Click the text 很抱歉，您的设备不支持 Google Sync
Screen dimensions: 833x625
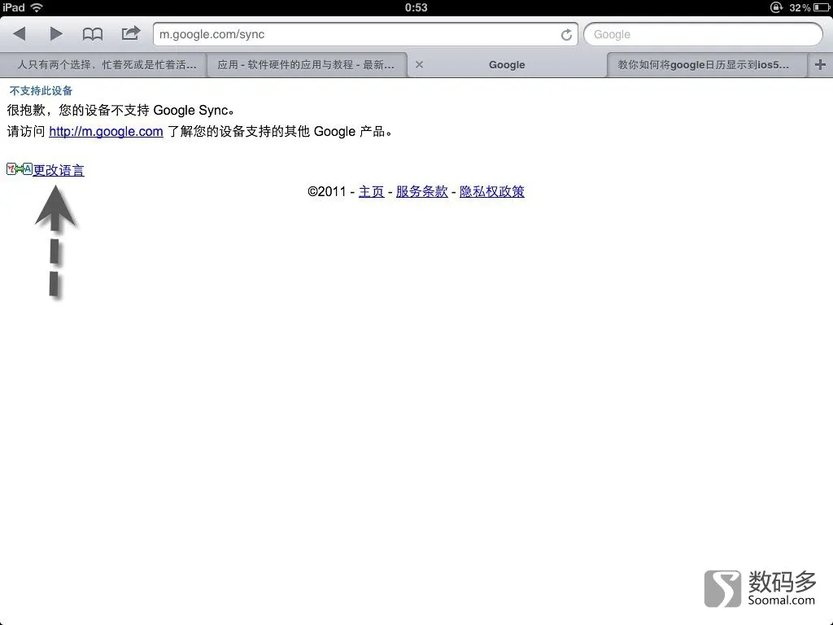point(120,110)
